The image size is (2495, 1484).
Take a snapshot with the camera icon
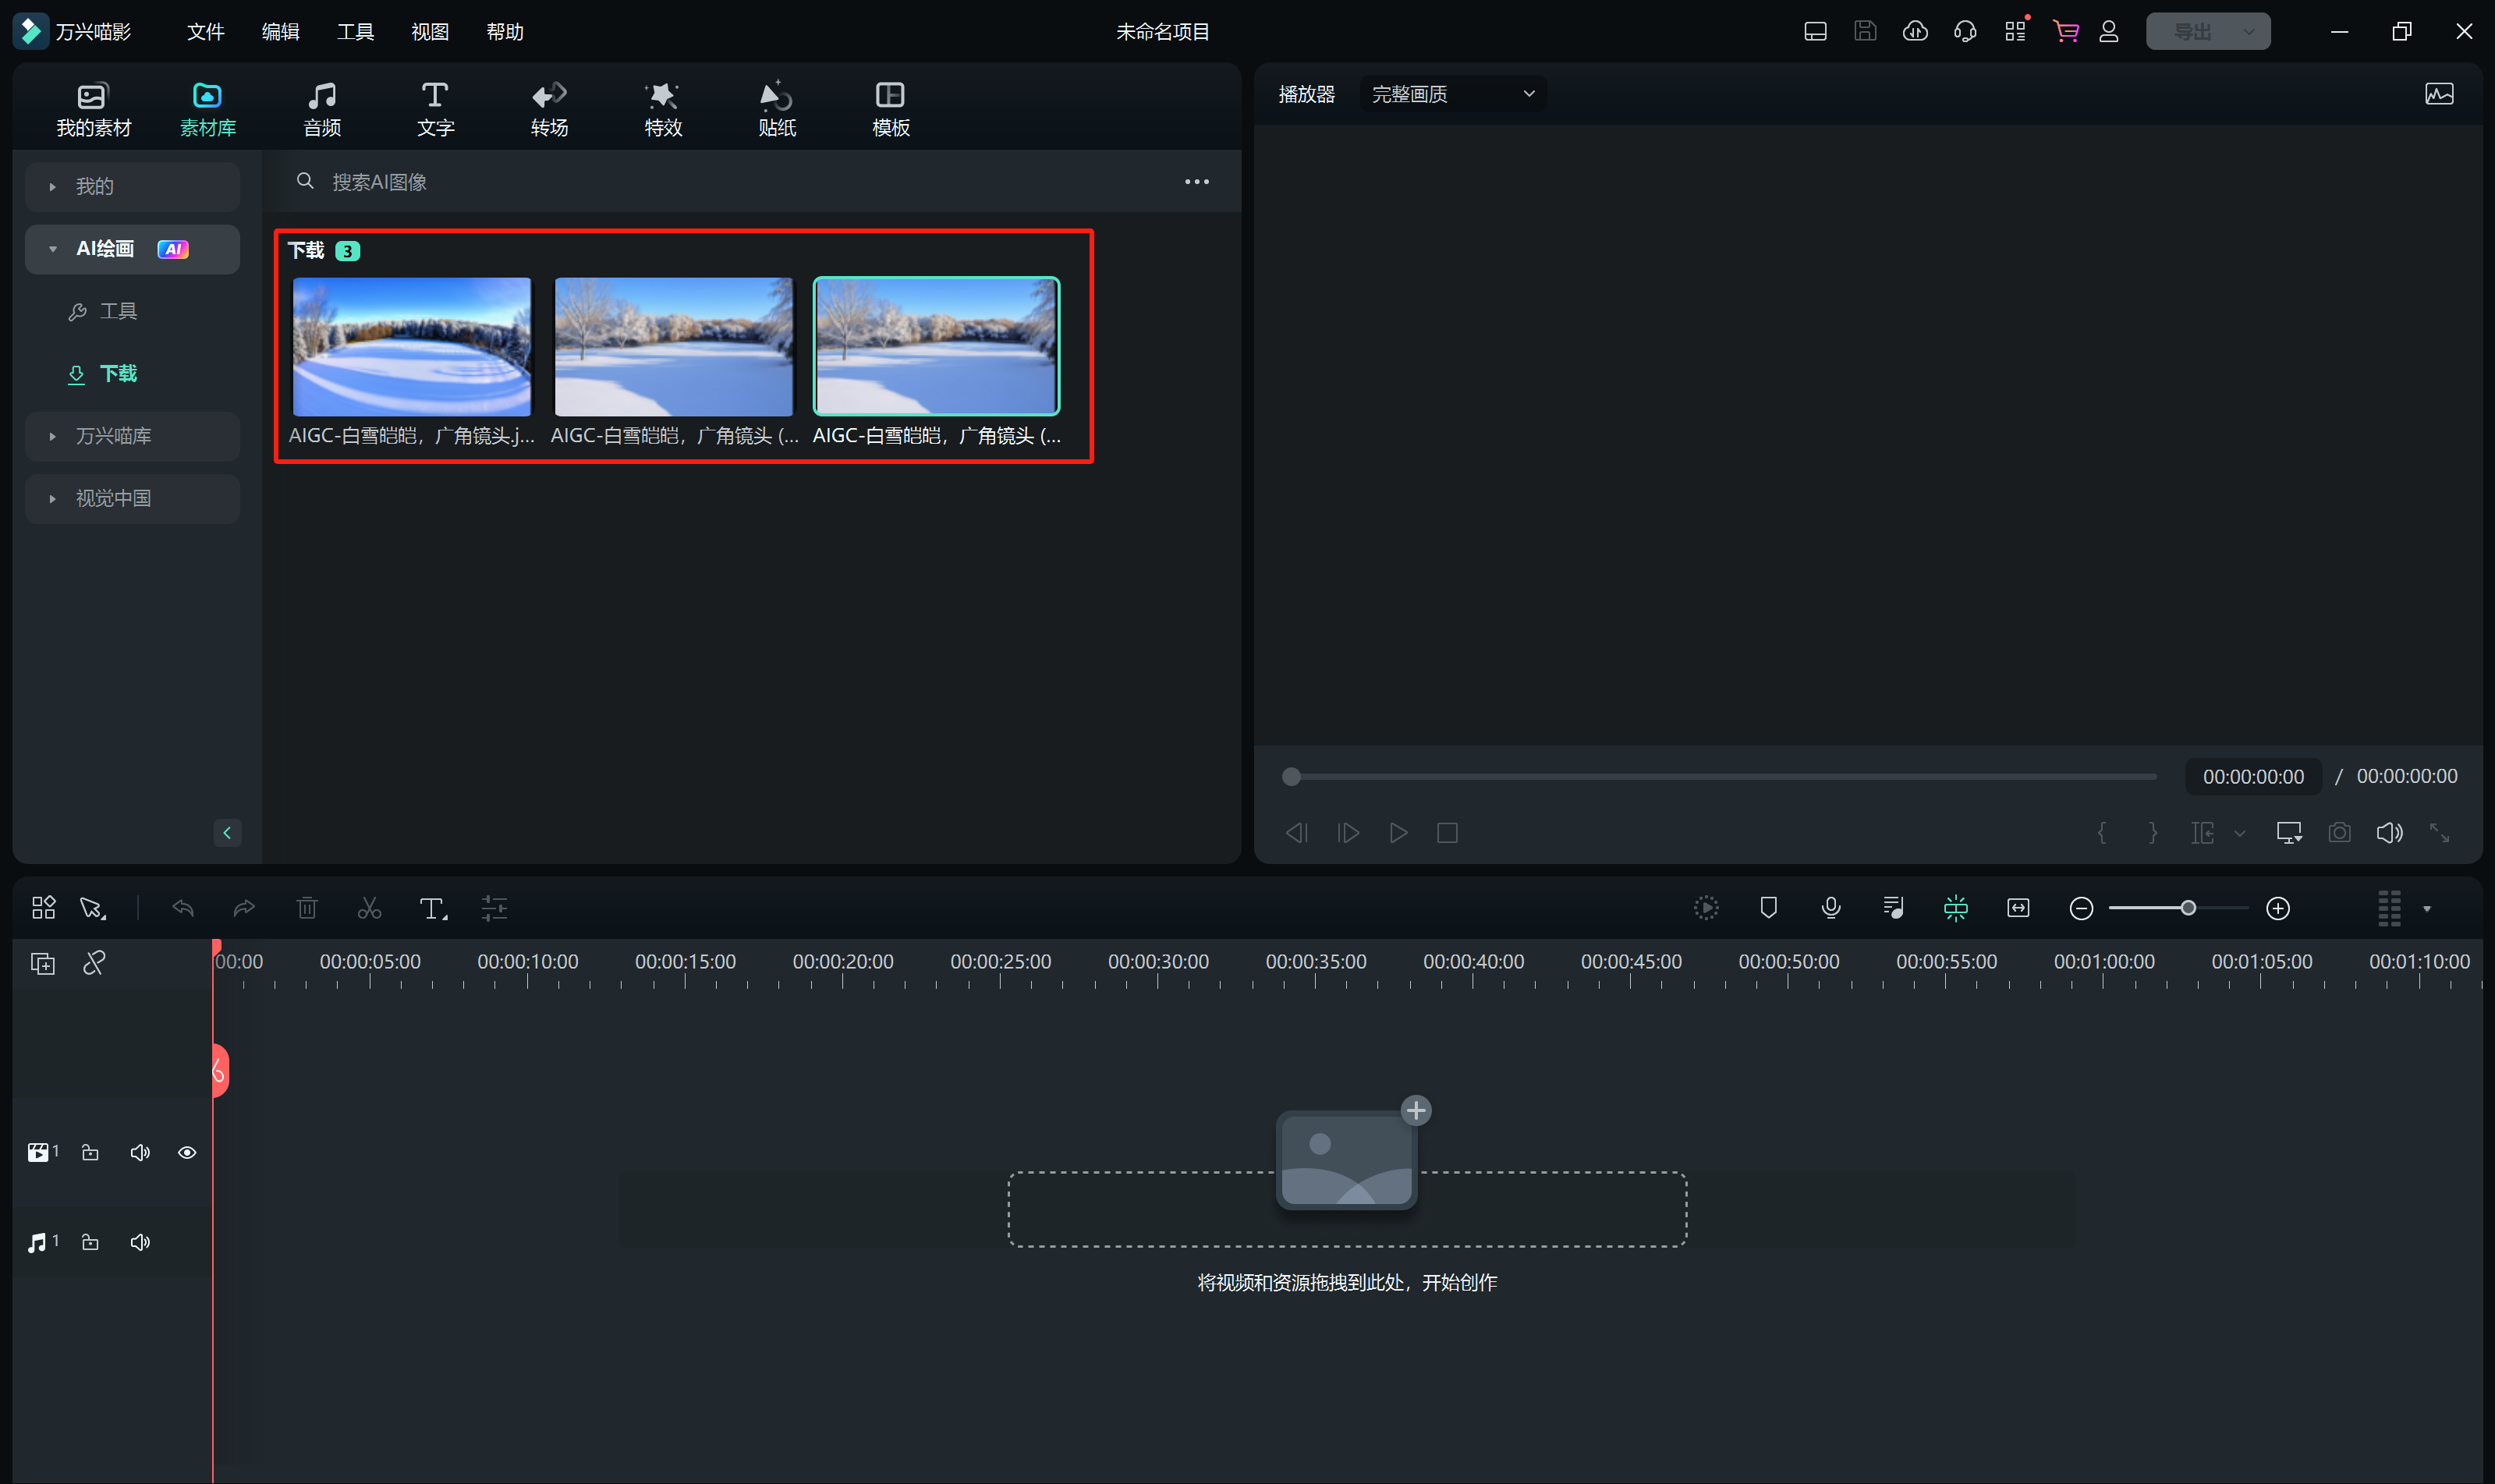[x=2339, y=832]
